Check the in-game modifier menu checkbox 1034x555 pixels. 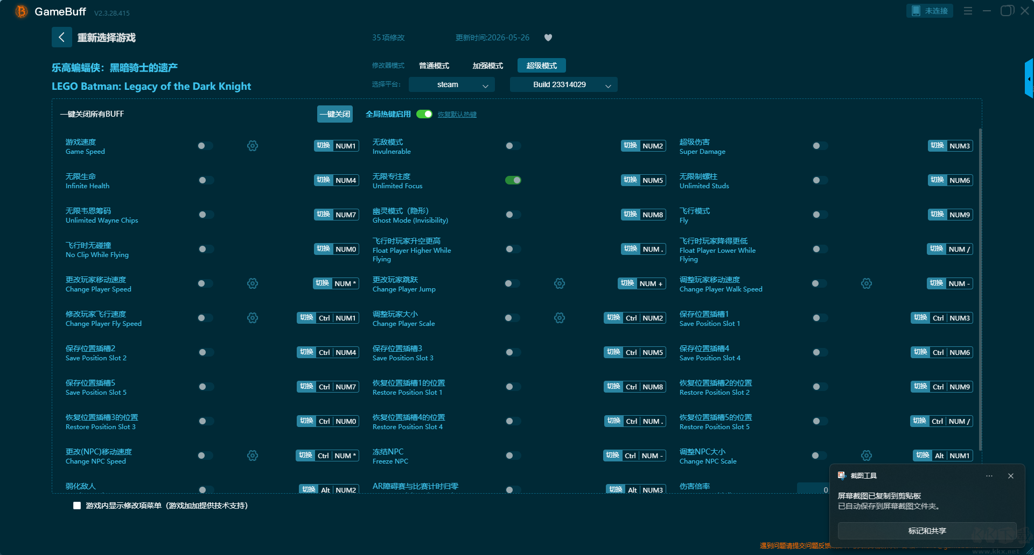tap(77, 506)
